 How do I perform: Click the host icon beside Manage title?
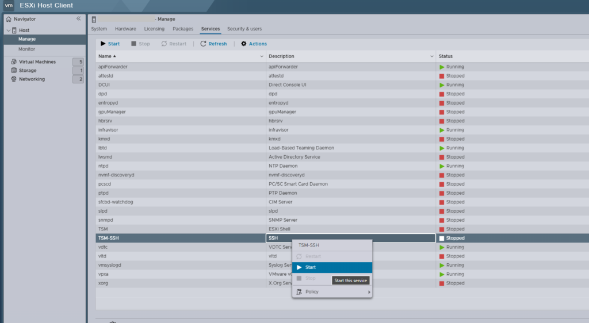coord(94,19)
